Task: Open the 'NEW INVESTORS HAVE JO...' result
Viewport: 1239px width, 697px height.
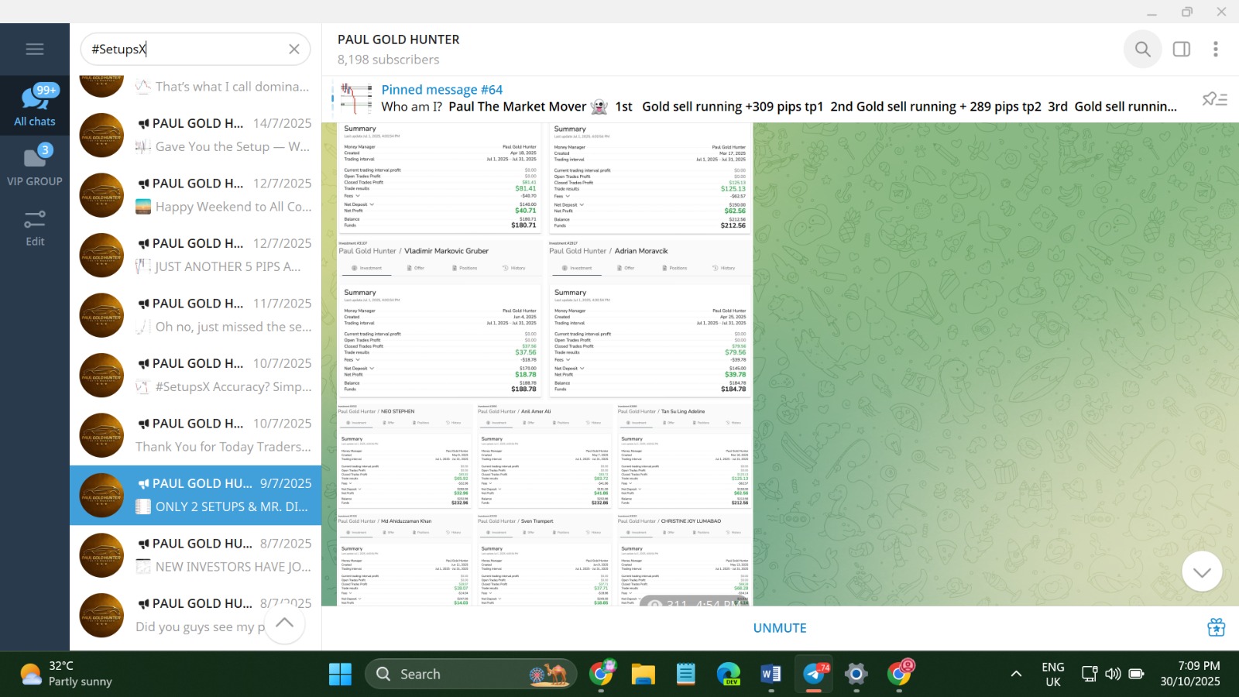Action: pyautogui.click(x=195, y=555)
